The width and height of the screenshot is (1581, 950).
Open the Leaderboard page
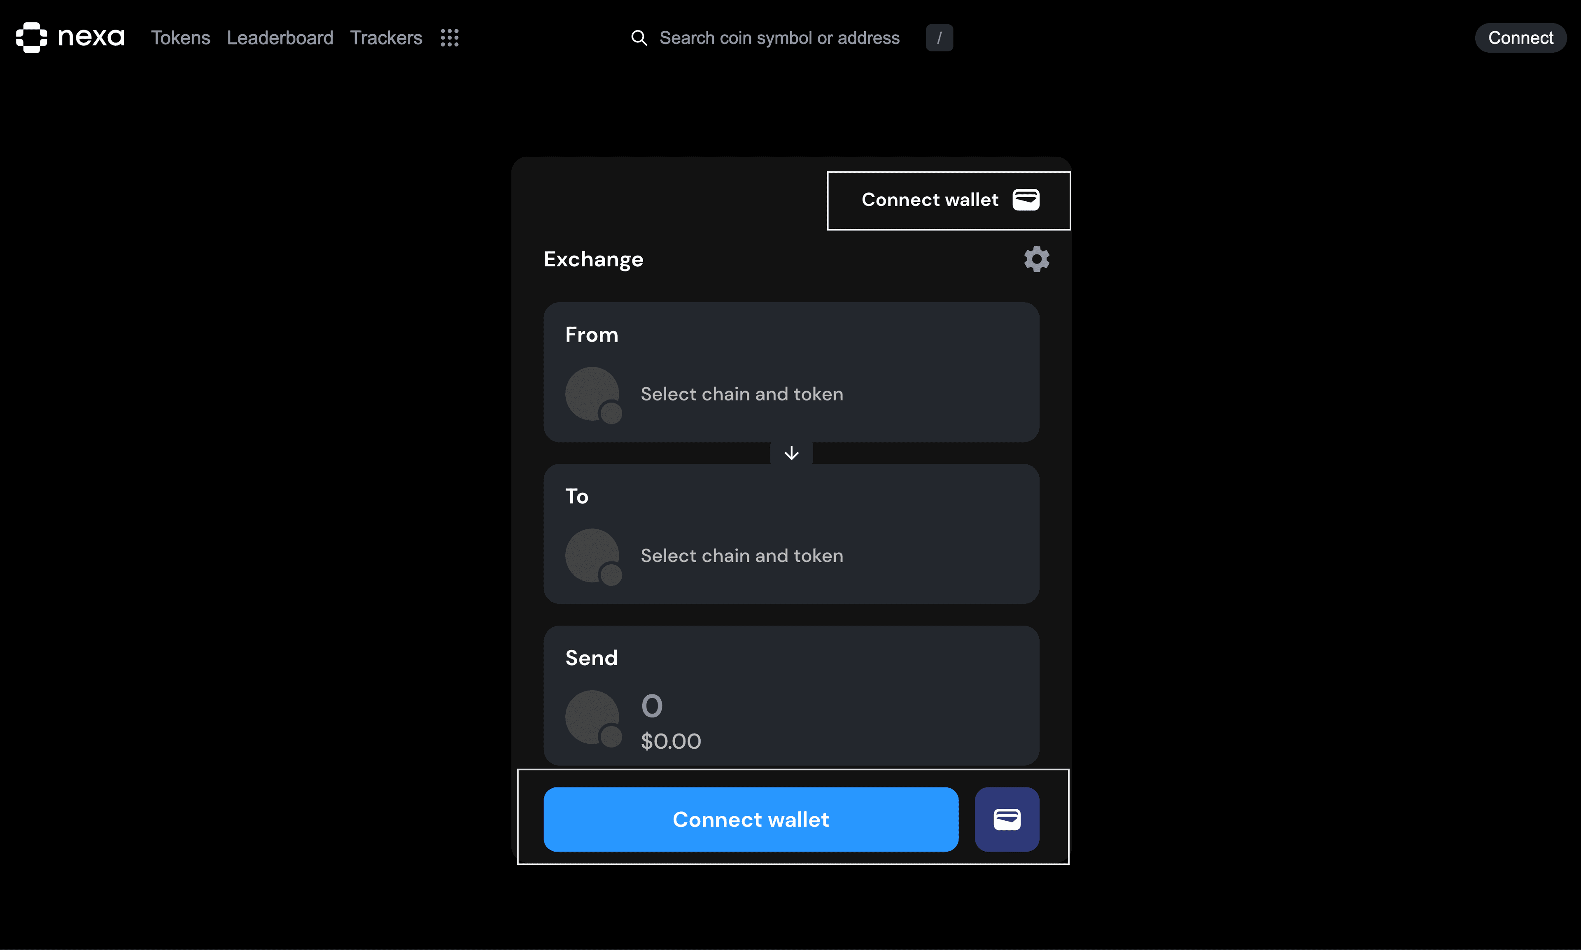tap(280, 38)
